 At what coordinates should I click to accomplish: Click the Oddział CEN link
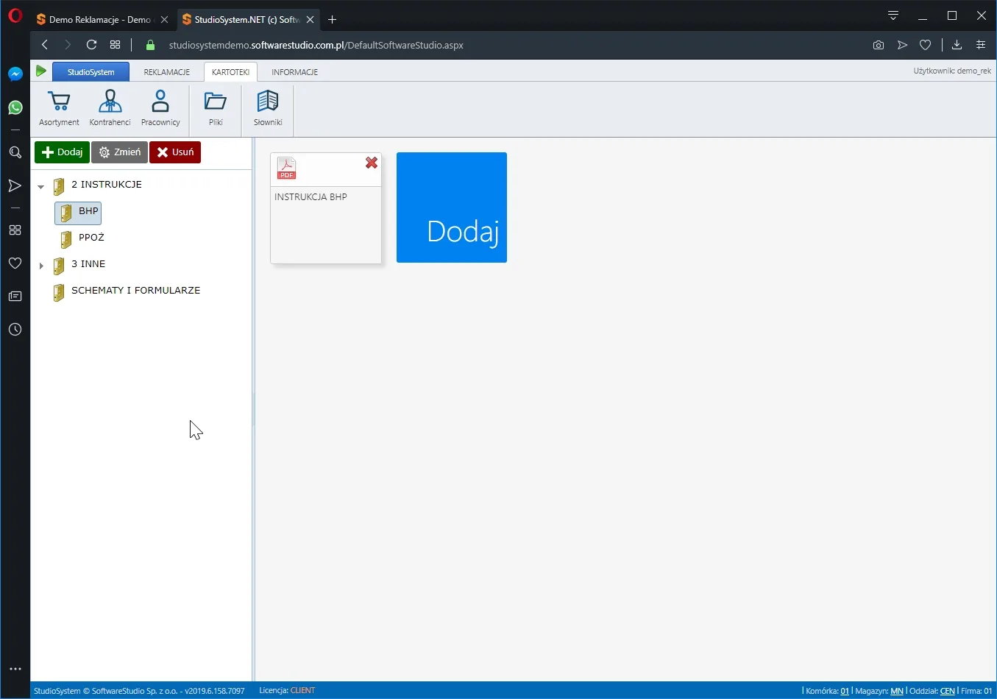tap(948, 691)
